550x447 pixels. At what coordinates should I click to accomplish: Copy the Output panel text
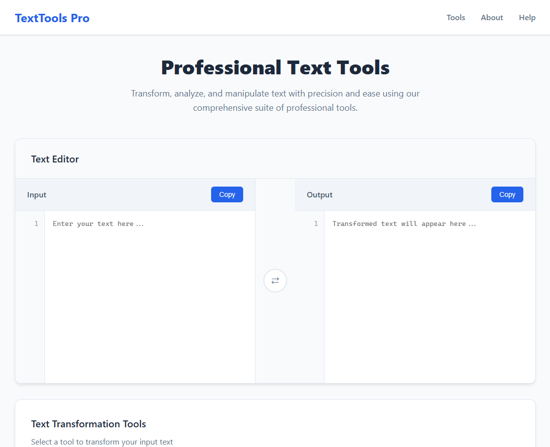tap(507, 194)
